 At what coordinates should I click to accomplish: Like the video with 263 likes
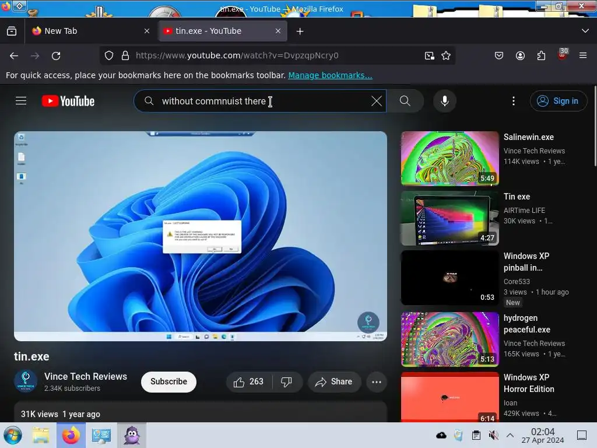tap(249, 381)
